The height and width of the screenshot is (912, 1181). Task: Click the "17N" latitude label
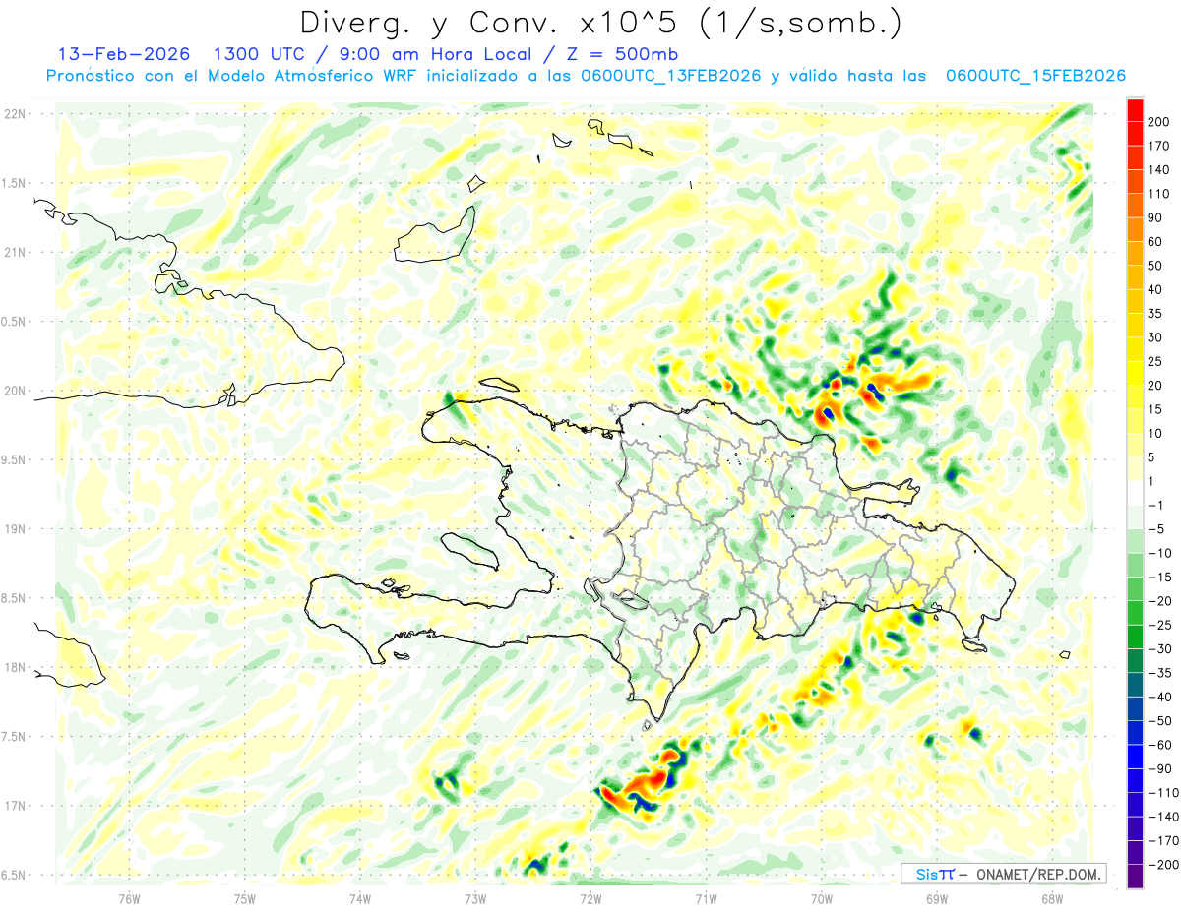[x=15, y=806]
